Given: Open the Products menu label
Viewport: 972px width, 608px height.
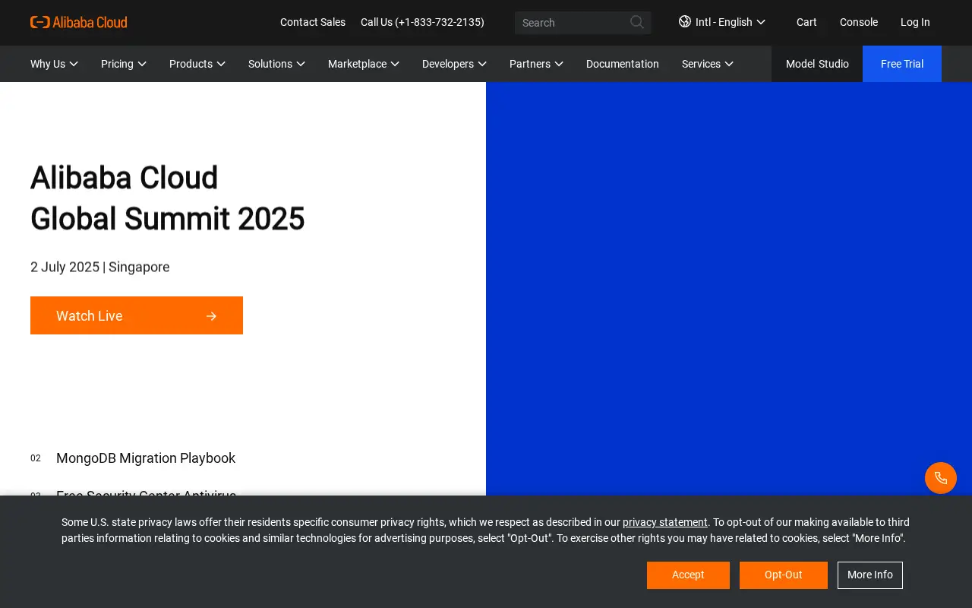Looking at the screenshot, I should pyautogui.click(x=191, y=64).
